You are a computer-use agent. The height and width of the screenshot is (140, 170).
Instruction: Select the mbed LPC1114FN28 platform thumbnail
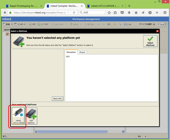18,116
